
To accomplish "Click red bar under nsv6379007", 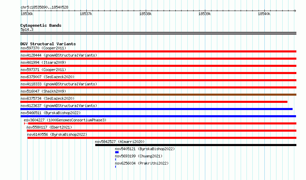I will (158, 80).
